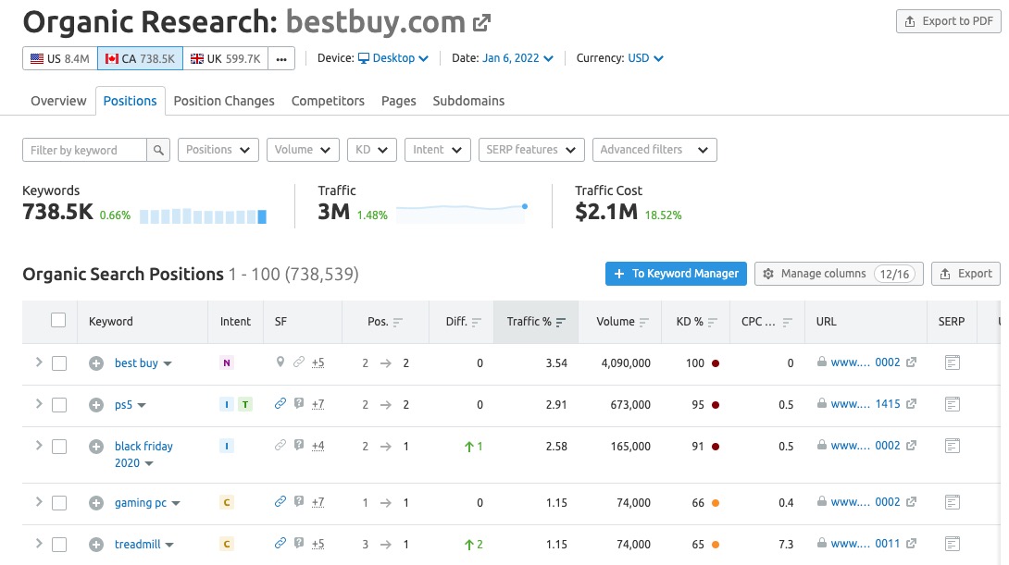
Task: Go to the Competitors tab
Action: pos(328,101)
